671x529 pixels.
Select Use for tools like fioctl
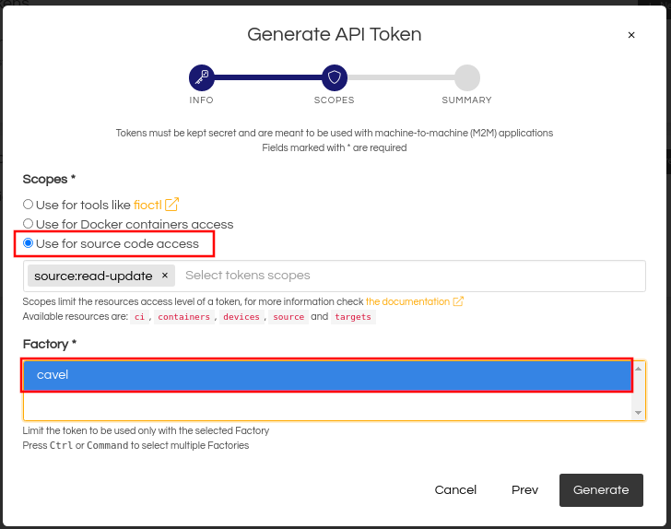(x=29, y=205)
